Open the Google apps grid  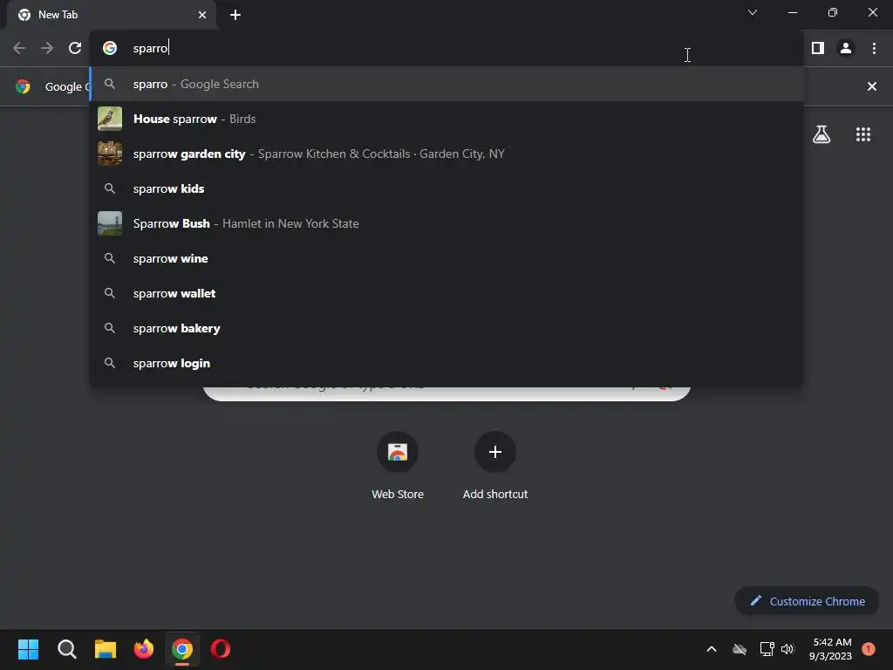[x=862, y=134]
